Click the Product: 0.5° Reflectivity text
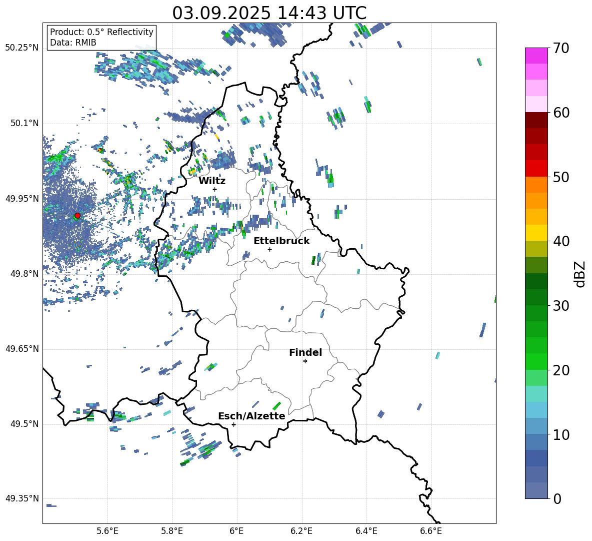The height and width of the screenshot is (541, 592). tap(101, 32)
